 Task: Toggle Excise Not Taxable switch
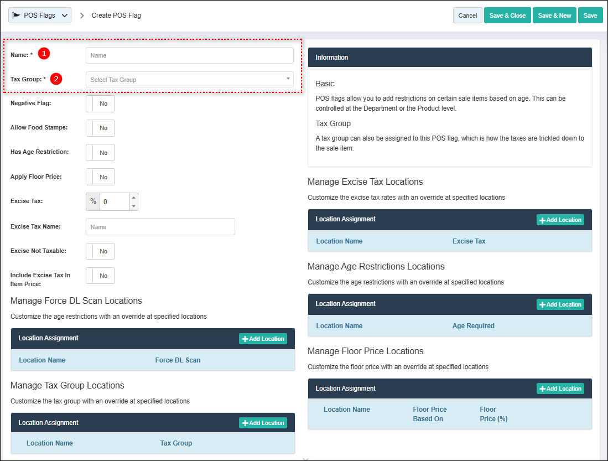tap(101, 251)
